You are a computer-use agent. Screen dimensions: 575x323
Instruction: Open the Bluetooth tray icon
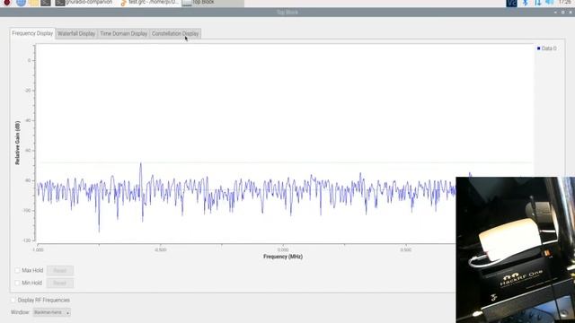click(525, 3)
